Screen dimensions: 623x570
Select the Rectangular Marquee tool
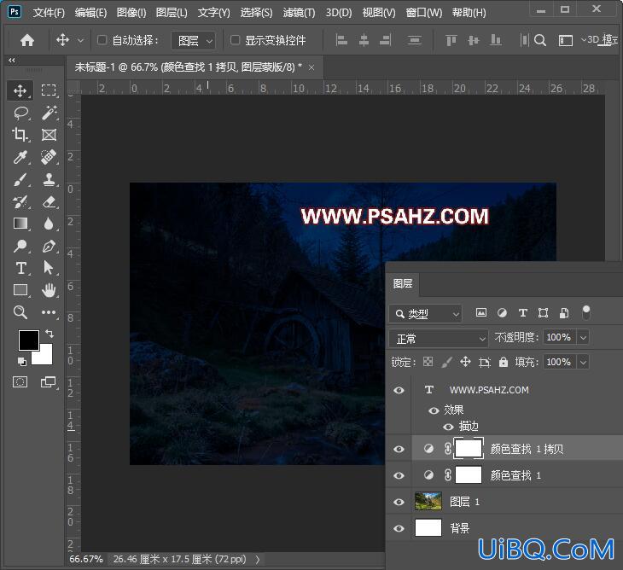(49, 90)
